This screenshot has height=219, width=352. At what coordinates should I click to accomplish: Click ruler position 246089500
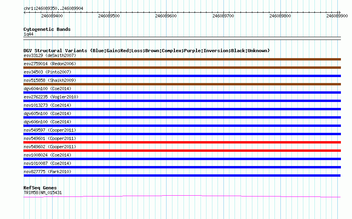[109, 16]
